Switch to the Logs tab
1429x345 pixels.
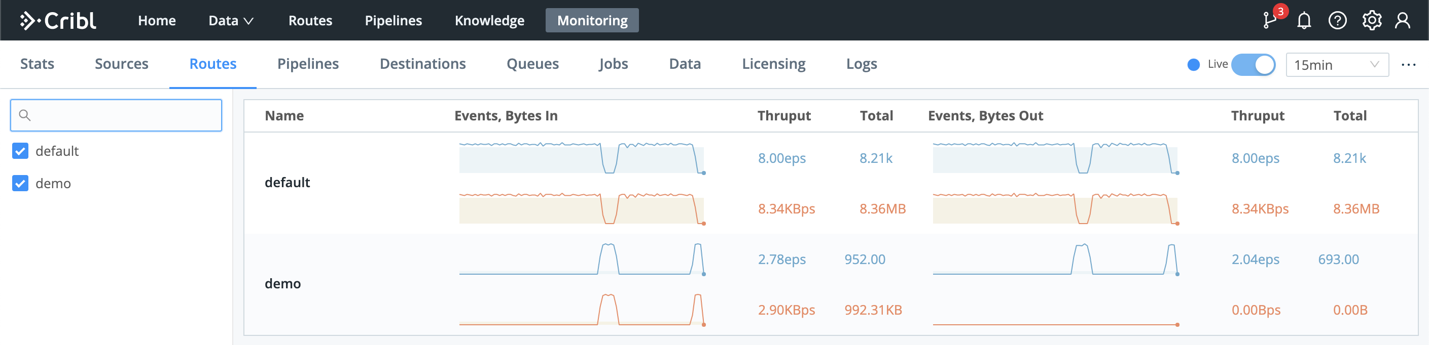862,64
